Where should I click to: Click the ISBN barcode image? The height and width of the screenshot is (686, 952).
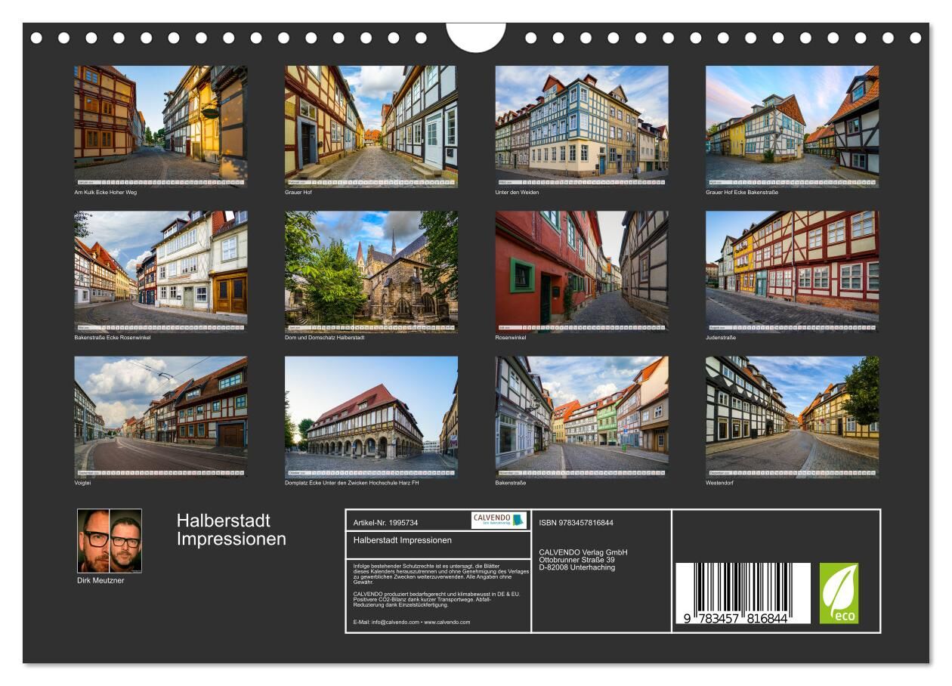click(742, 593)
